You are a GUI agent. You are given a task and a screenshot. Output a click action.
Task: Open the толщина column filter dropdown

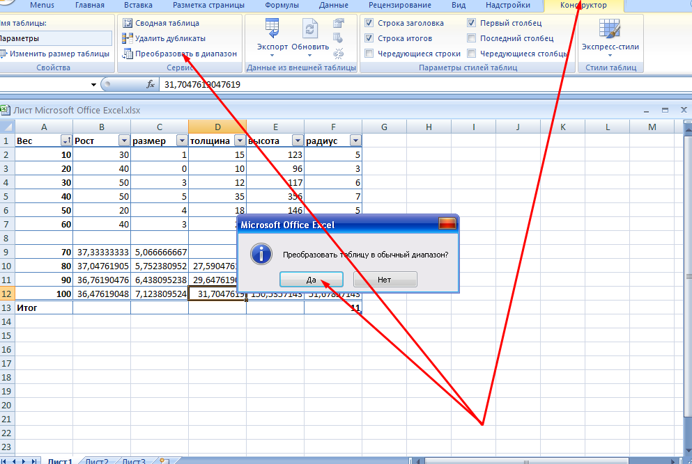240,141
